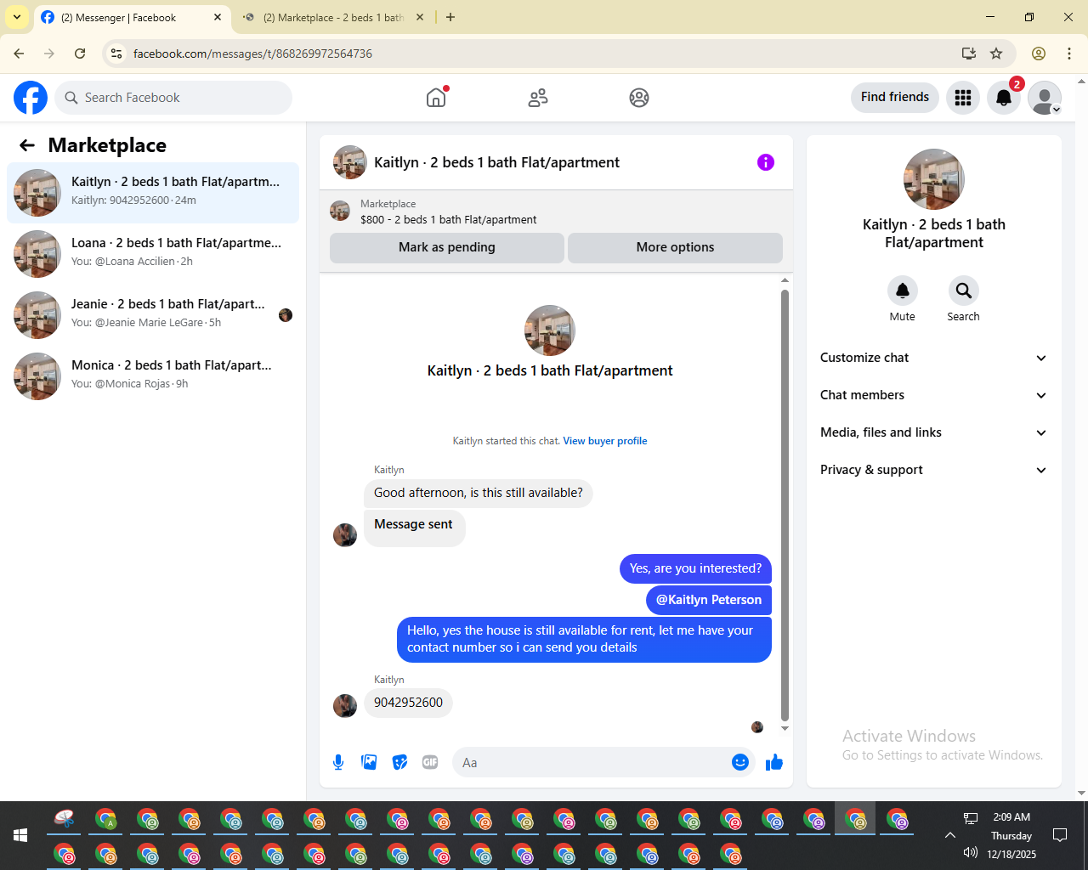The height and width of the screenshot is (870, 1088).
Task: Open View buyer profile link
Action: (x=605, y=441)
